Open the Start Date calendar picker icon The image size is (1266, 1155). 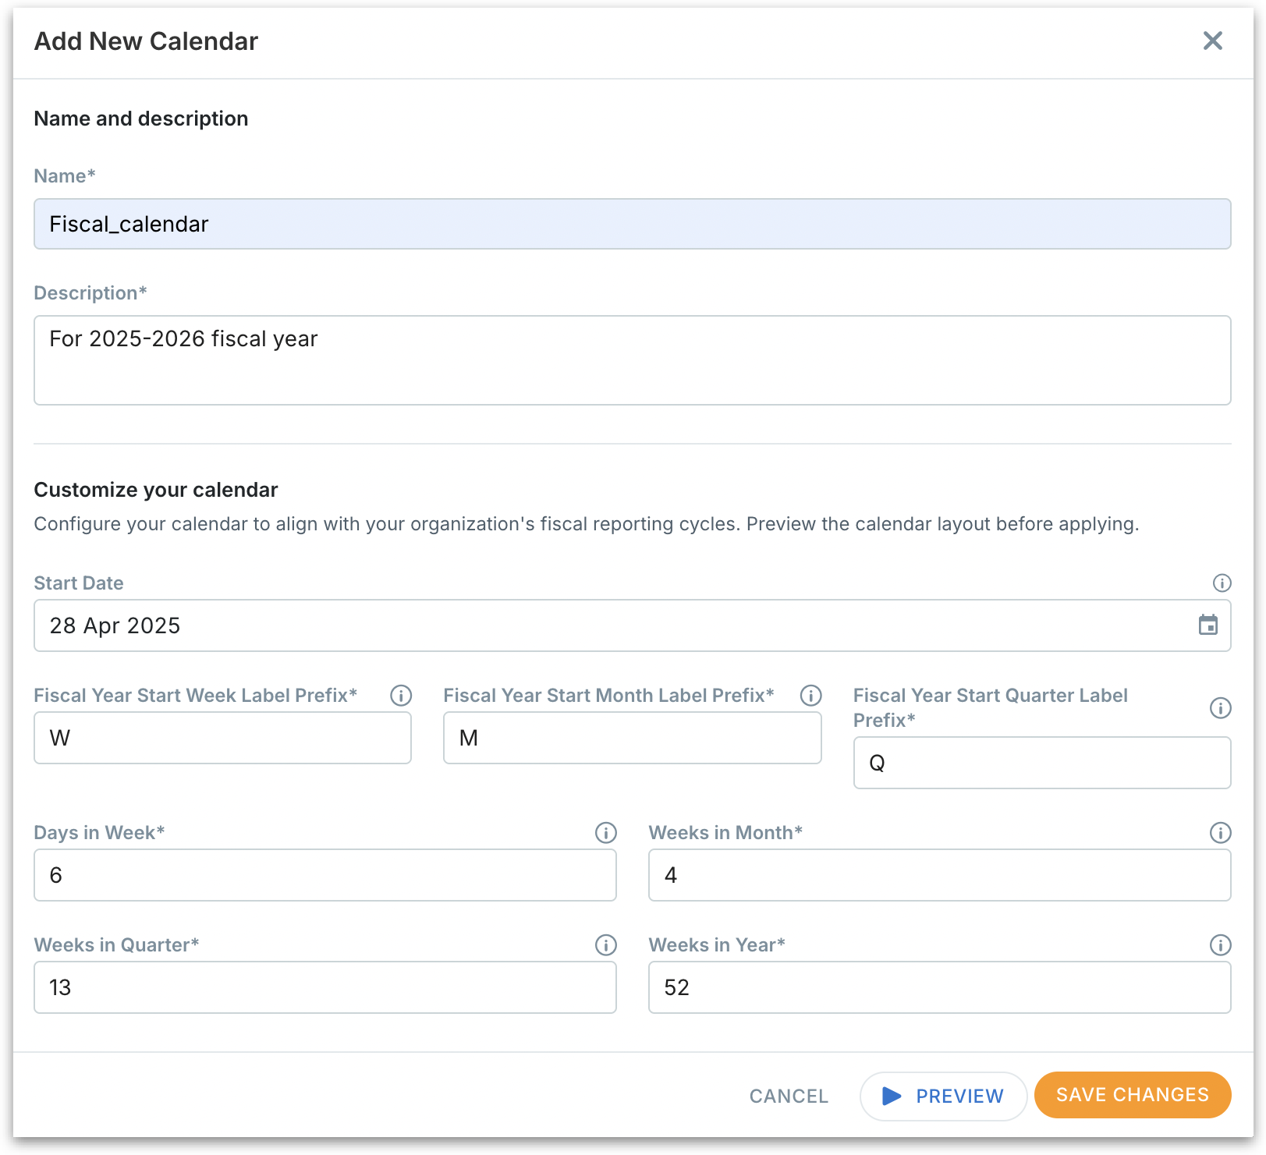(1207, 625)
